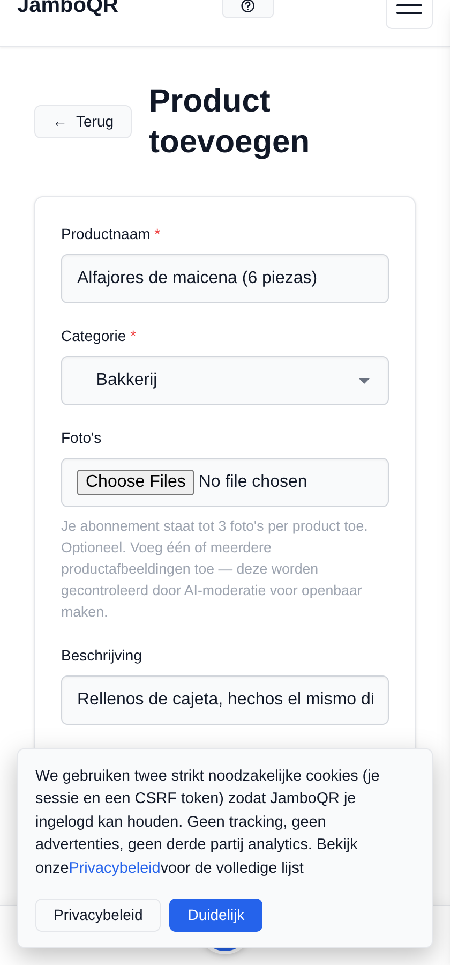Click the 'No file chosen' text

pyautogui.click(x=253, y=481)
